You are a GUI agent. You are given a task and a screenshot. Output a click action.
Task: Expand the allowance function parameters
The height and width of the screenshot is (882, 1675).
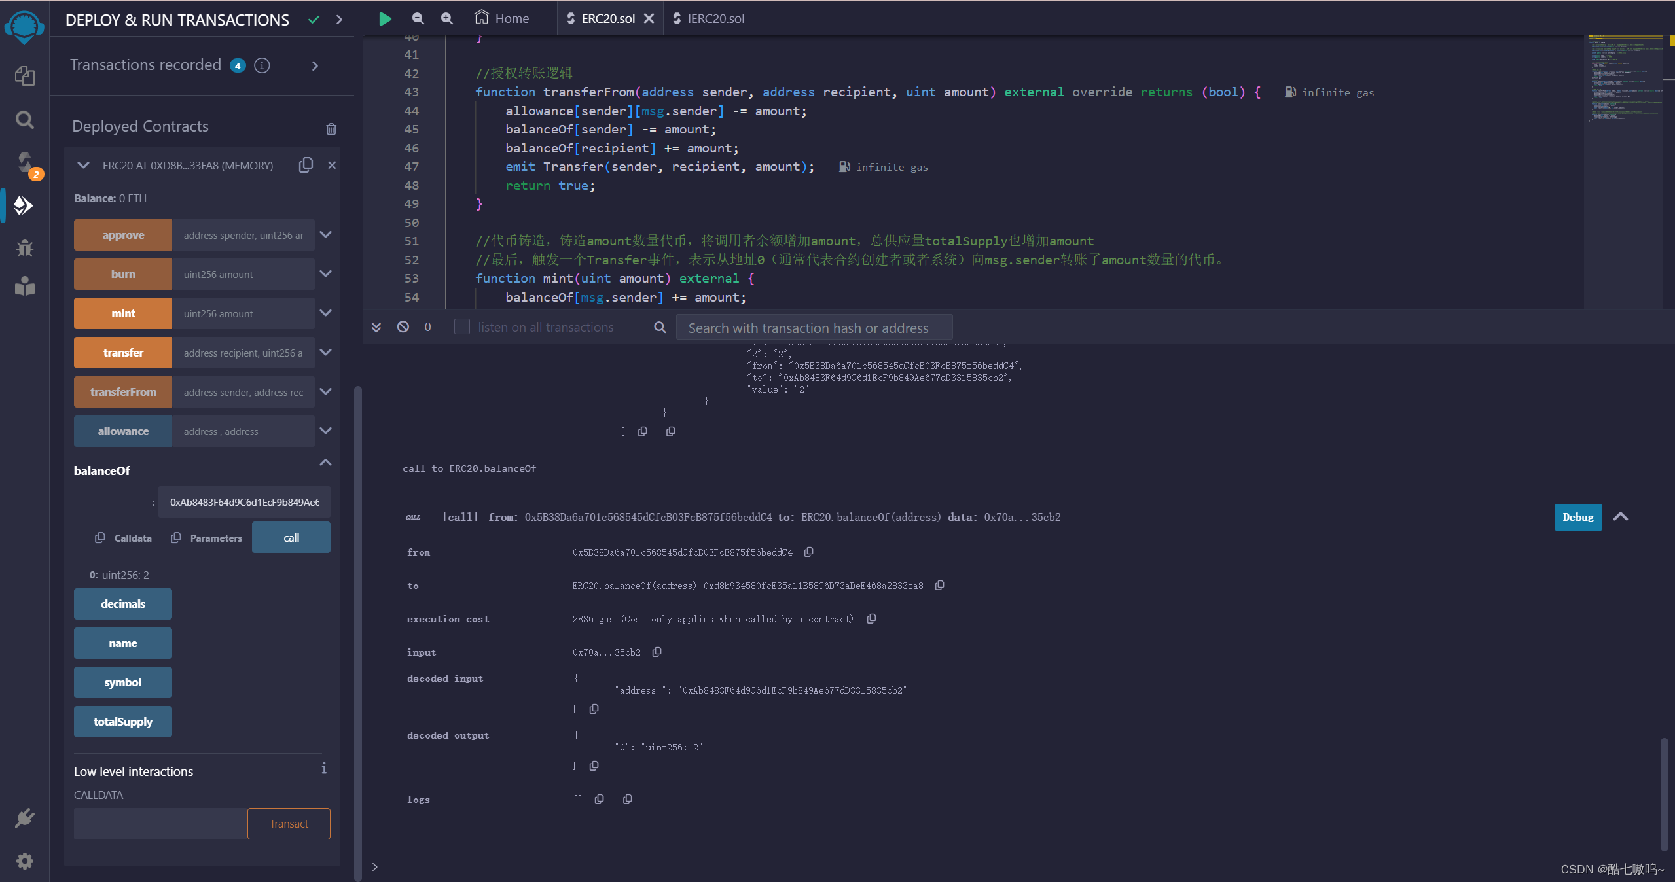325,431
